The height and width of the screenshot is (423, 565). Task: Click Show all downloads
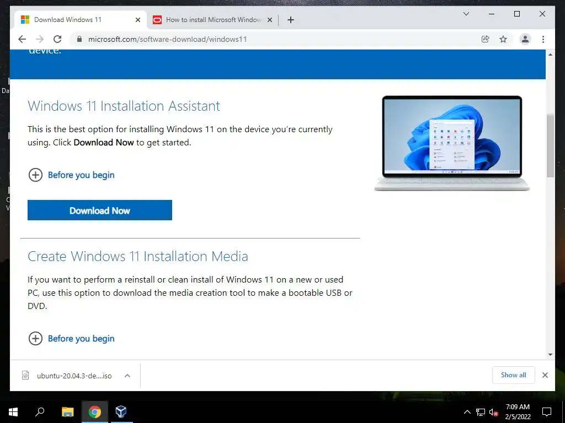[x=514, y=375]
